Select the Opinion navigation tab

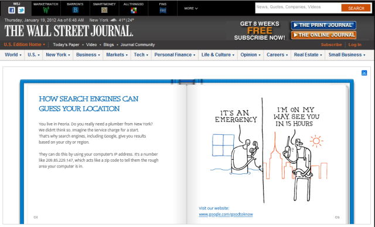tap(250, 55)
